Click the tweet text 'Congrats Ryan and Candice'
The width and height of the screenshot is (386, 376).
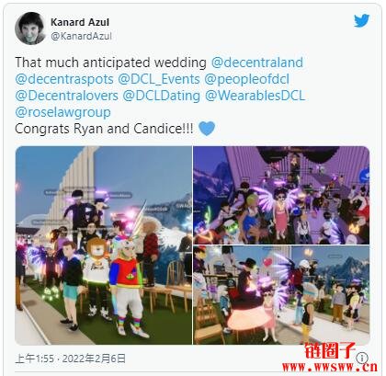click(x=98, y=129)
